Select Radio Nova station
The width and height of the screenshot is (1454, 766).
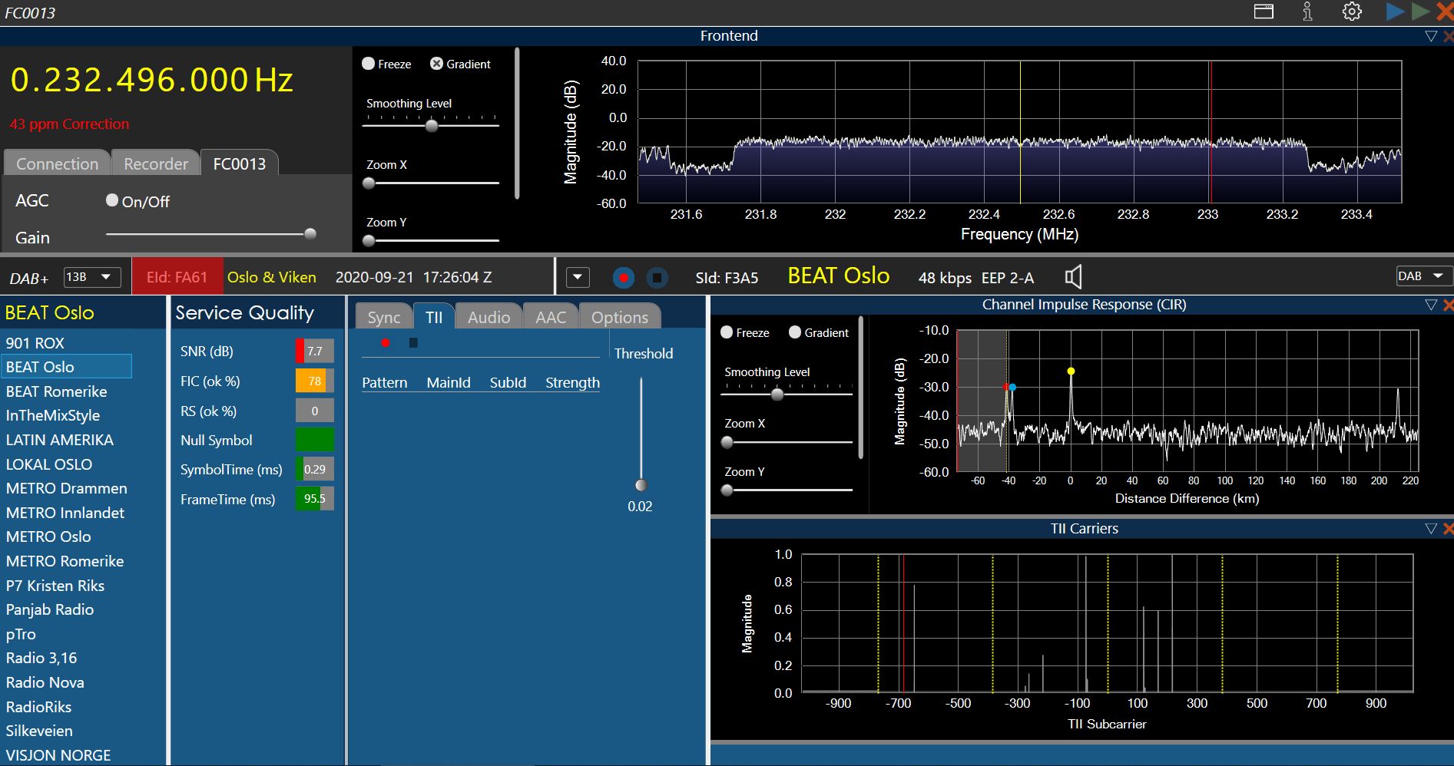[x=45, y=682]
